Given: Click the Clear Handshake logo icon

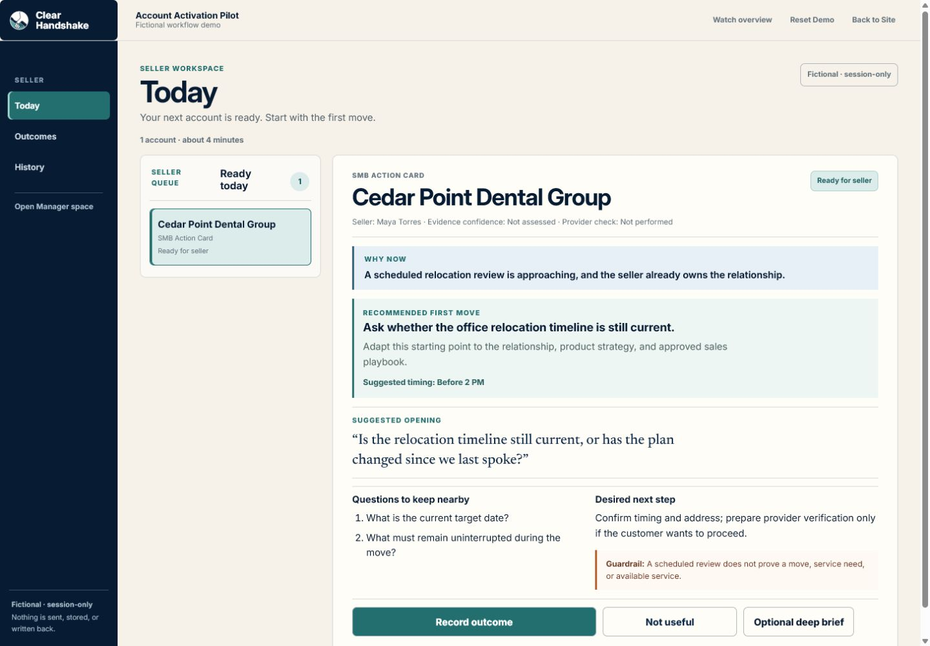Looking at the screenshot, I should [x=19, y=21].
